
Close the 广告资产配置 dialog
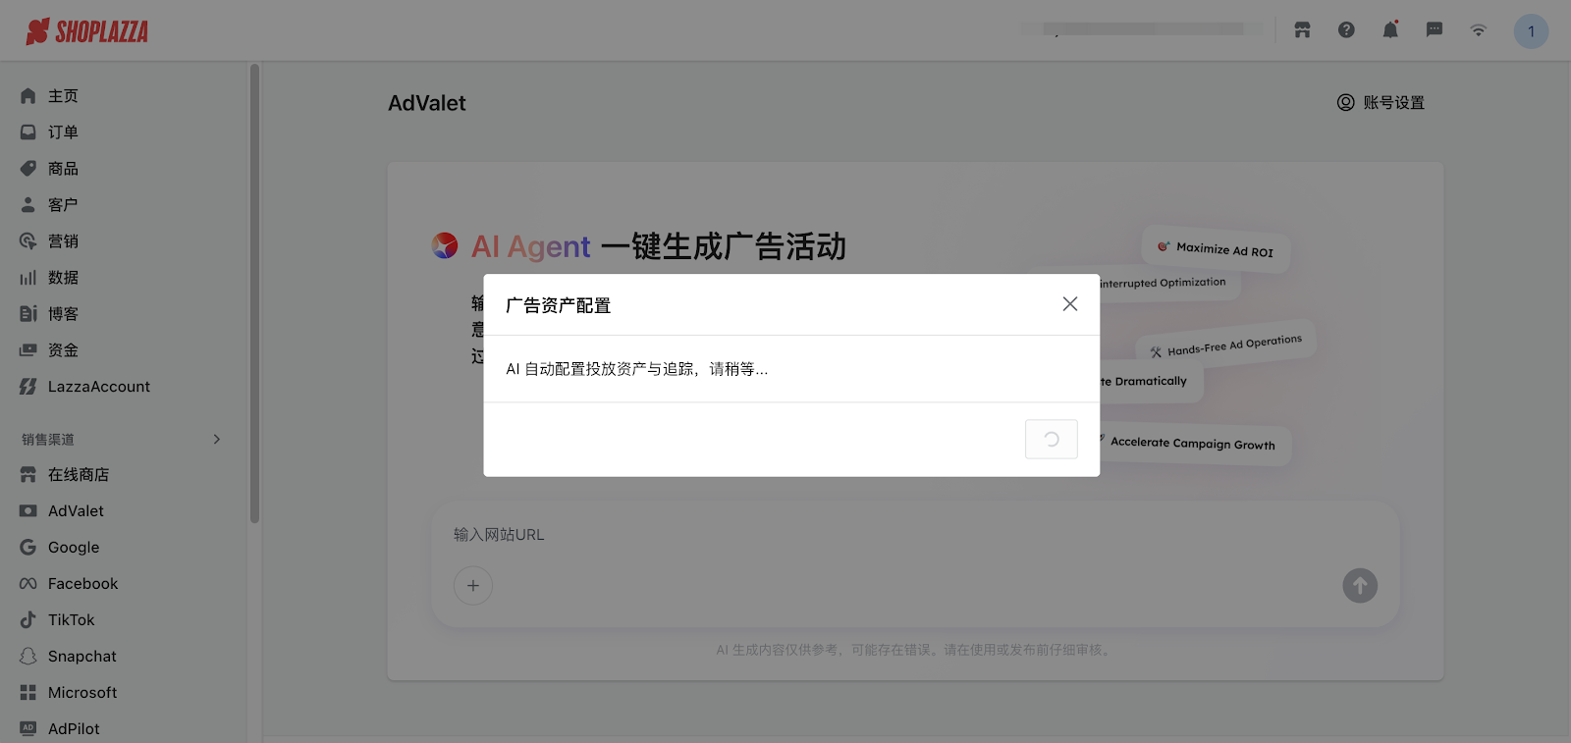pos(1069,304)
